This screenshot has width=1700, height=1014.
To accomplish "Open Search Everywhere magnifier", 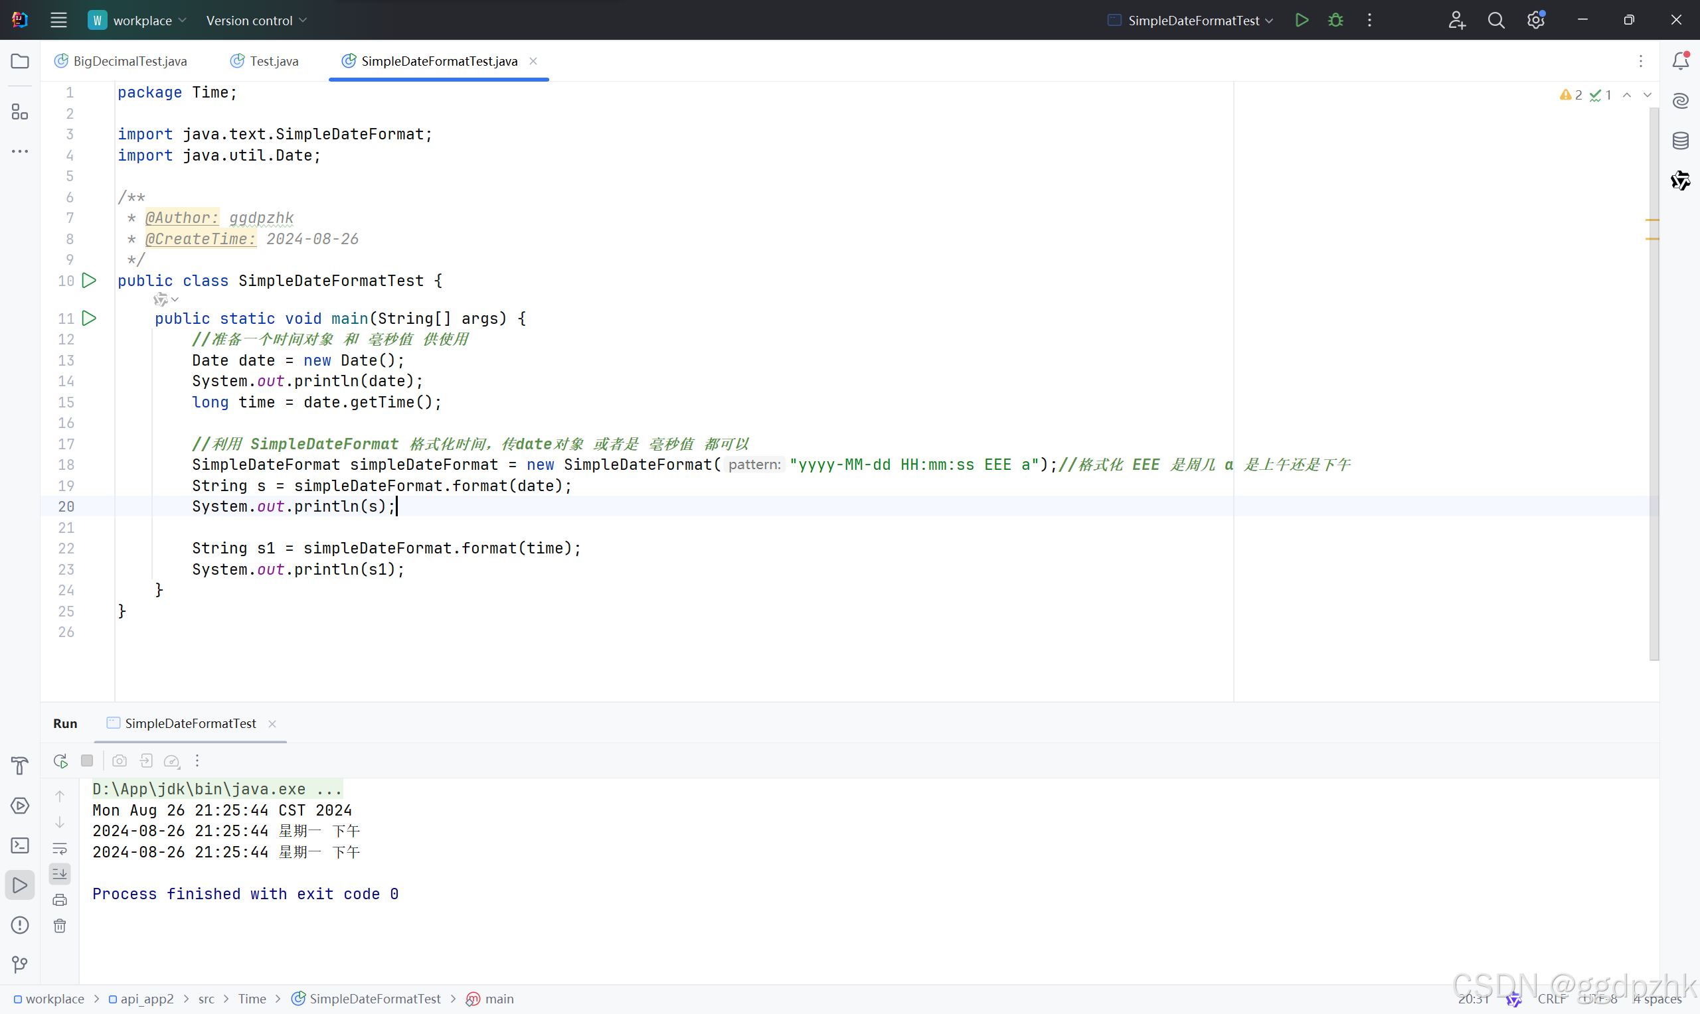I will coord(1496,21).
